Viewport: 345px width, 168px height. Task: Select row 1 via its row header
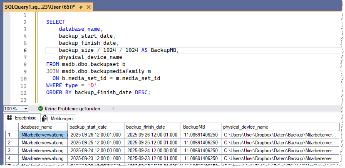(x=8, y=135)
